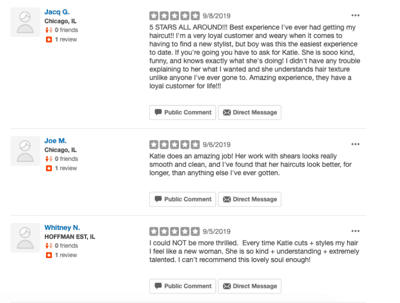The image size is (400, 303).
Task: Click the speech bubble icon on Jacq G.'s Public Comment
Action: pos(157,112)
